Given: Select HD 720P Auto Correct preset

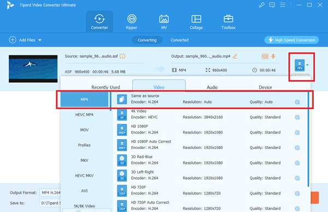Looking at the screenshot, I should [209, 205].
